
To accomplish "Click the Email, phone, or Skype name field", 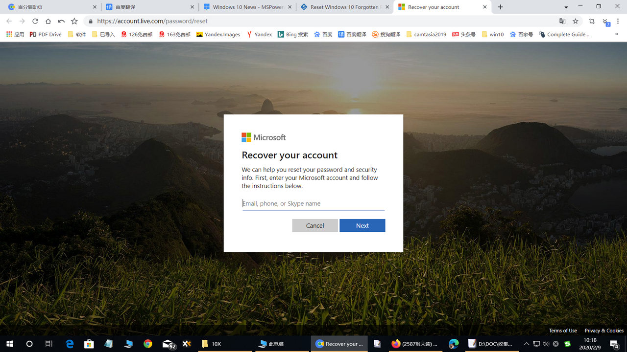I will (313, 203).
